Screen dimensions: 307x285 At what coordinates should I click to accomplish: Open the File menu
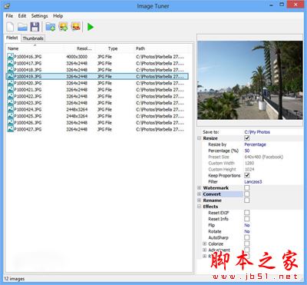(x=9, y=16)
